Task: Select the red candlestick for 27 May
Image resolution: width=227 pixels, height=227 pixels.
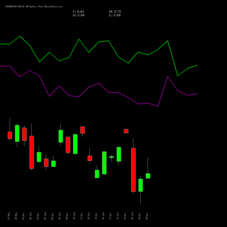Action: 10,135
